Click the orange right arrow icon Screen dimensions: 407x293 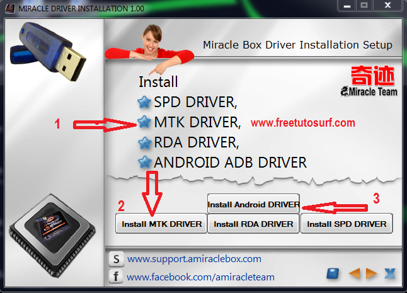pyautogui.click(x=371, y=273)
